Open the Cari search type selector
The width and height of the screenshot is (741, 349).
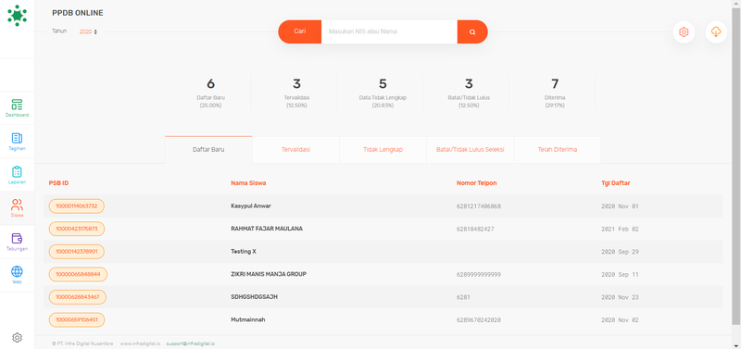click(x=299, y=31)
